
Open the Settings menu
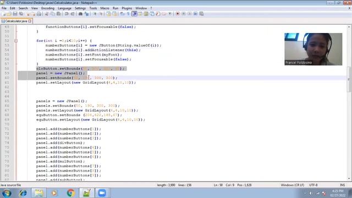(80, 8)
